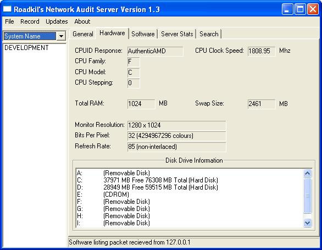Open the File menu
This screenshot has width=322, height=250.
point(9,21)
